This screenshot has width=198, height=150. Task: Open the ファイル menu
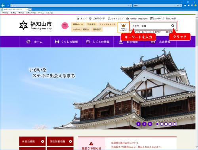[5, 13]
